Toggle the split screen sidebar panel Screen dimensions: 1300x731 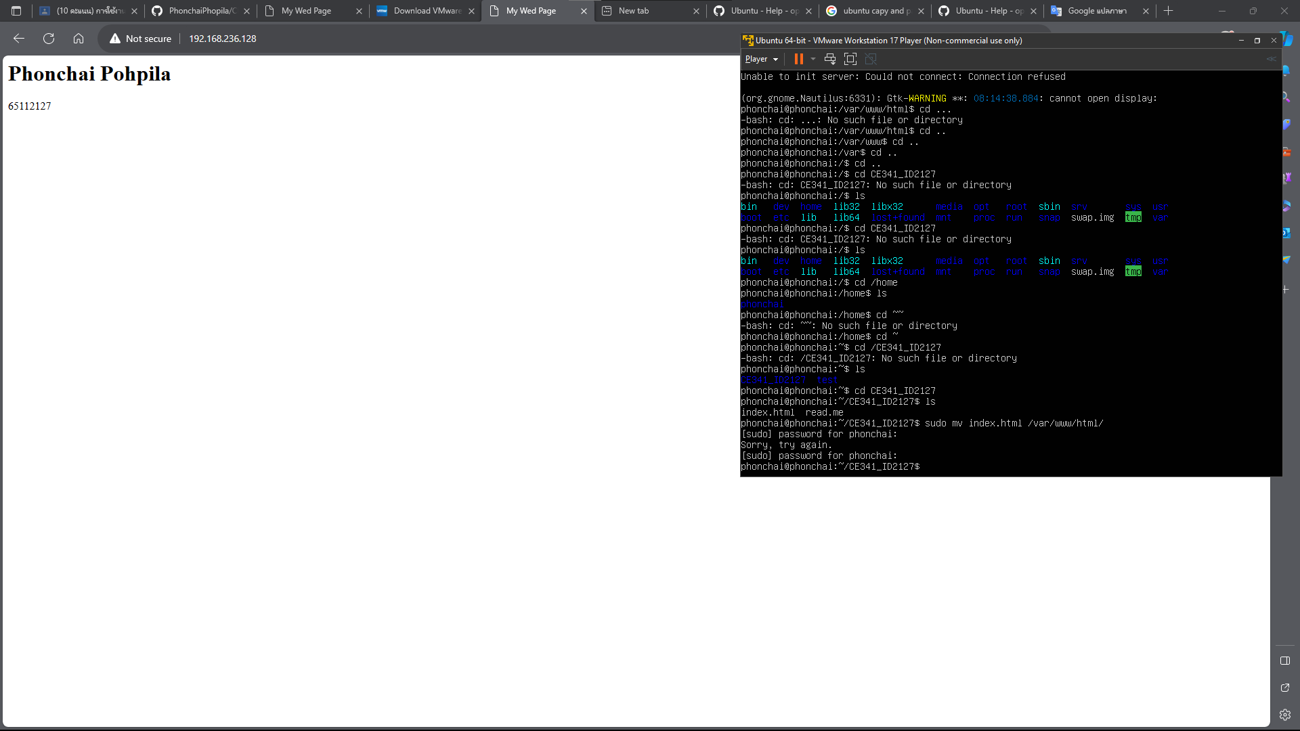(x=1284, y=661)
